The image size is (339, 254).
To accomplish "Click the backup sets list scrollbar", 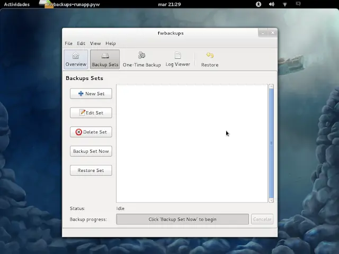I will (x=271, y=143).
